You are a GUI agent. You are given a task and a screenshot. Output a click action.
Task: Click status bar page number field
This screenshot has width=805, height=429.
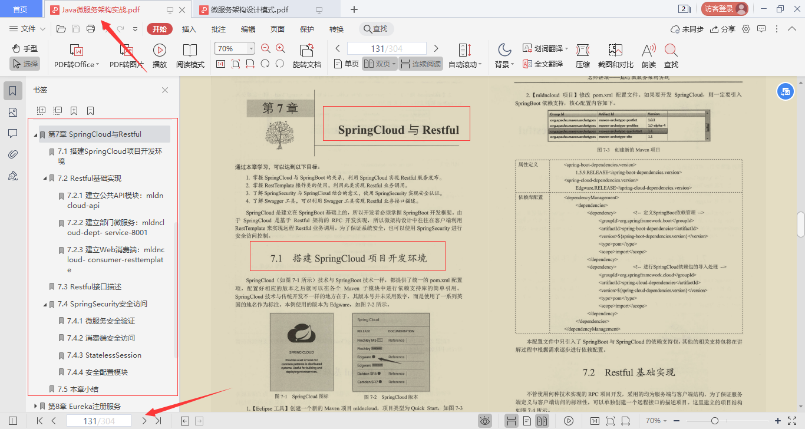point(98,421)
